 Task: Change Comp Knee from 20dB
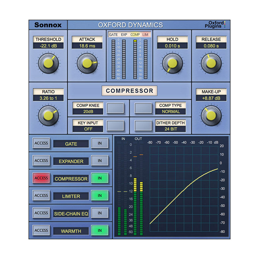(88, 111)
